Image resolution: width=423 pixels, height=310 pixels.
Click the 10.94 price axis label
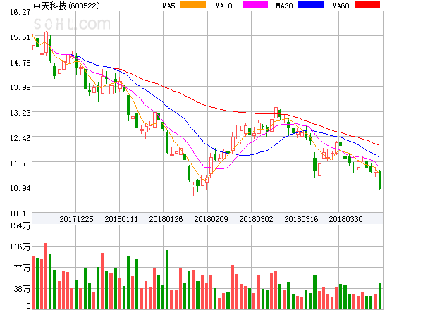click(20, 188)
